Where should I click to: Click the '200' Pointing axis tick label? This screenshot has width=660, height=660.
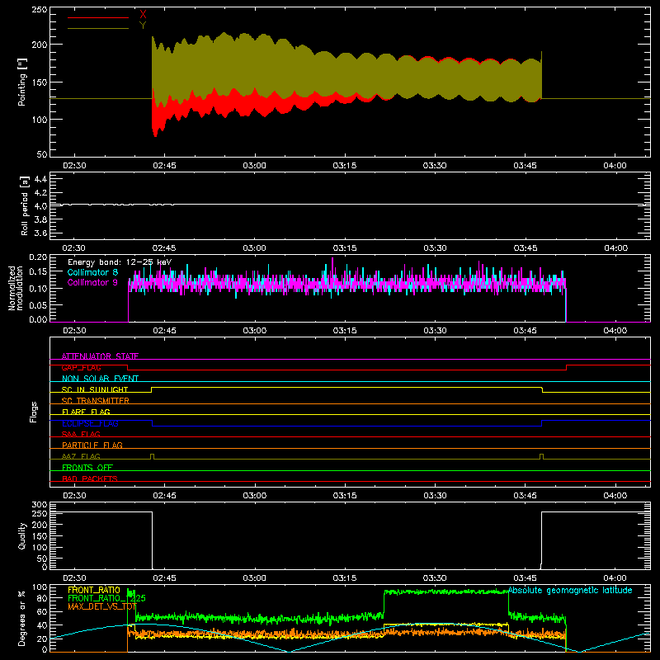coord(40,45)
